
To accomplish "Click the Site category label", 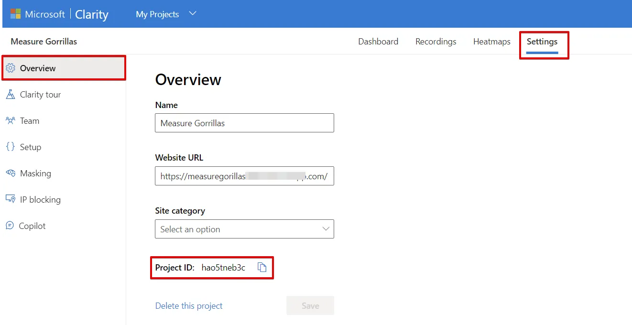I will click(180, 211).
